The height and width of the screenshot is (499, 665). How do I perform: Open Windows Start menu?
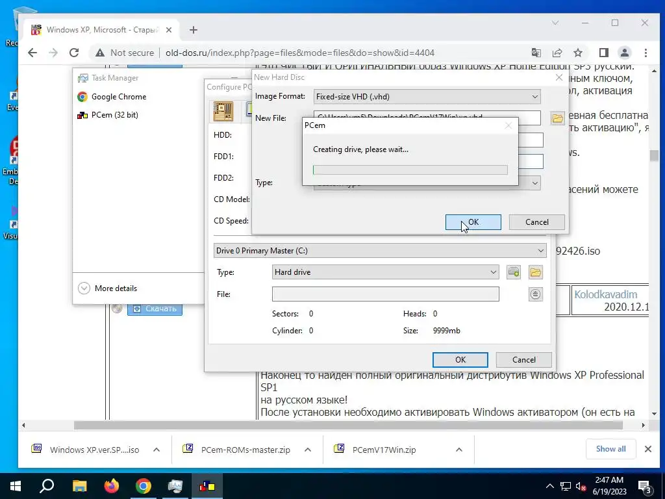pos(16,486)
